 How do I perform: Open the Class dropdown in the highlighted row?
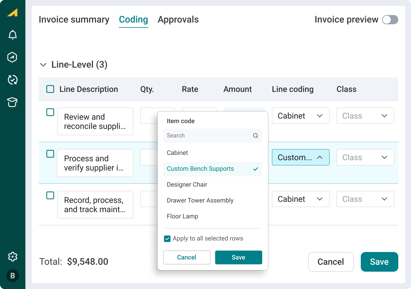click(365, 158)
